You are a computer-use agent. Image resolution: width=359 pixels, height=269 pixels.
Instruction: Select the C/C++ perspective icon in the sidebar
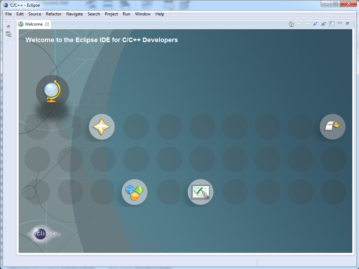point(8,34)
